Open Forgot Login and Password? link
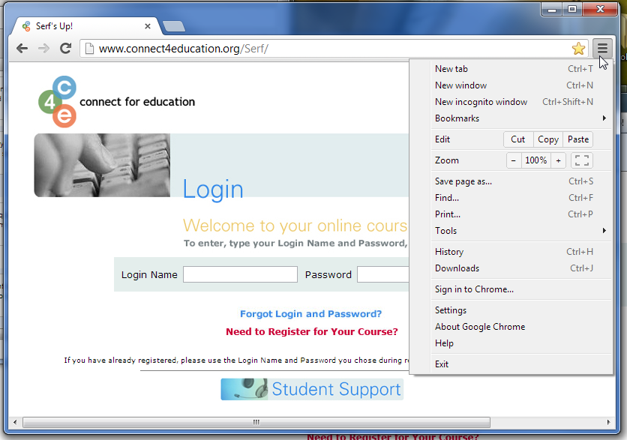Image resolution: width=627 pixels, height=440 pixels. (310, 314)
